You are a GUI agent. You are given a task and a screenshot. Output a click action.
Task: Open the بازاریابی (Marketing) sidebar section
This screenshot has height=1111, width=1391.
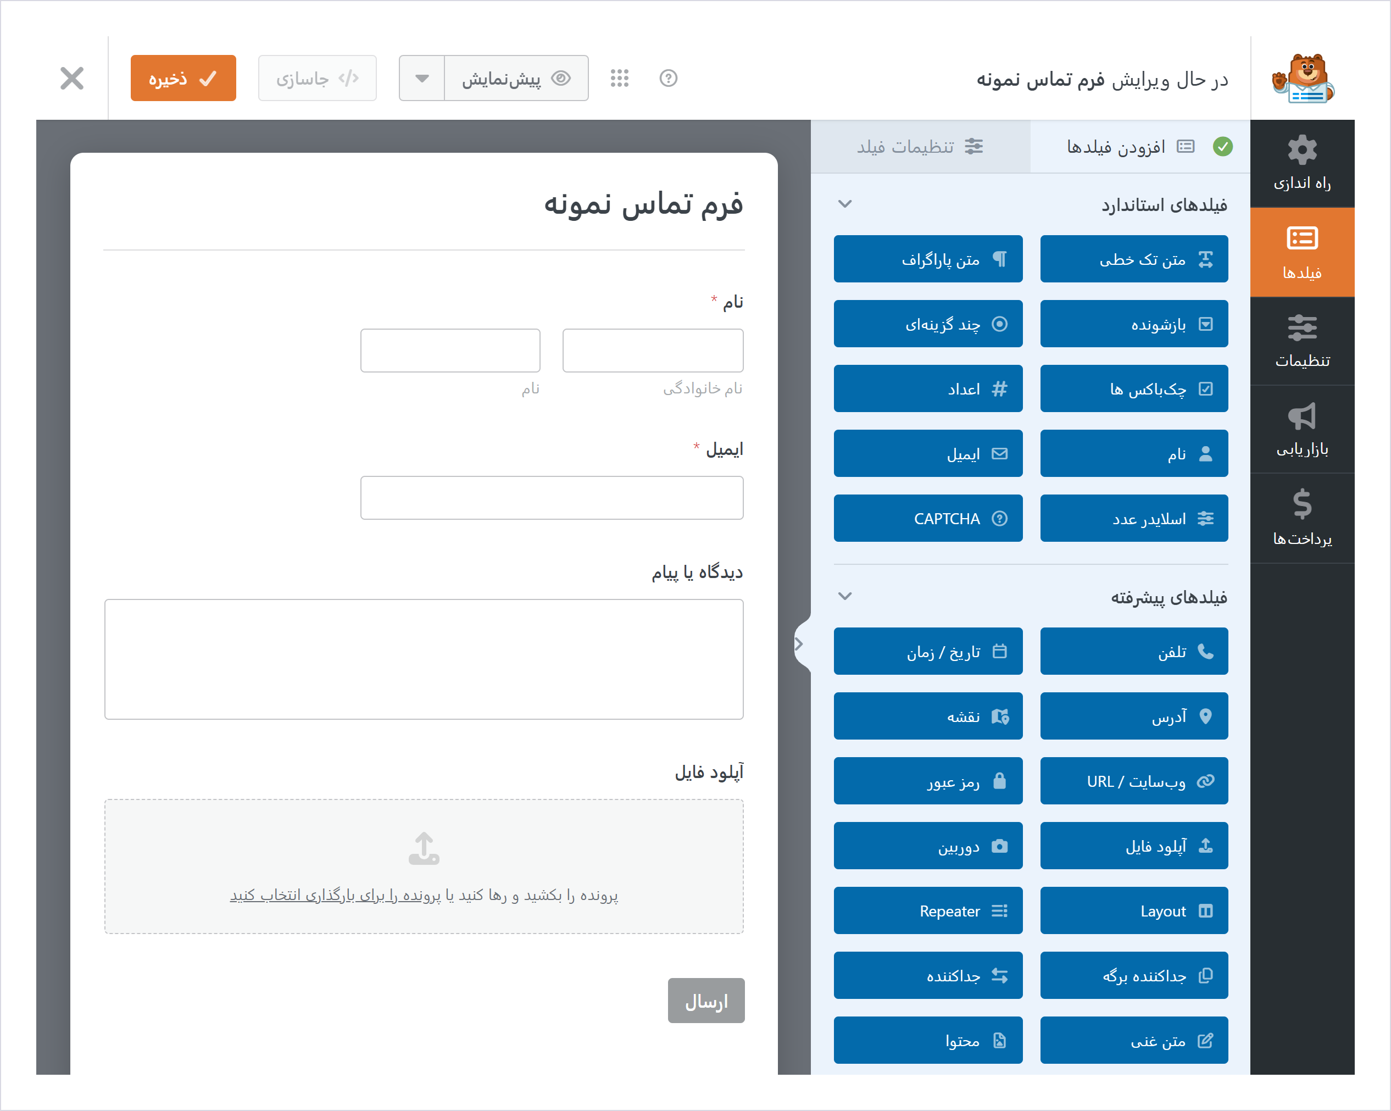coord(1302,430)
